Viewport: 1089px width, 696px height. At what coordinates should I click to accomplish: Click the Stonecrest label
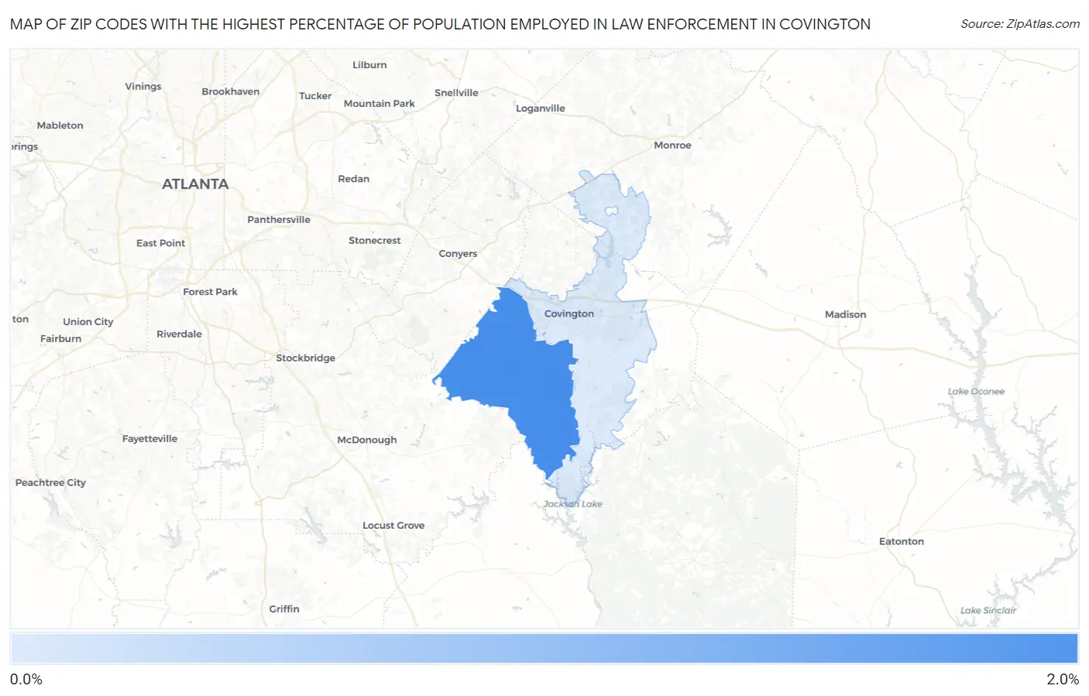[375, 241]
